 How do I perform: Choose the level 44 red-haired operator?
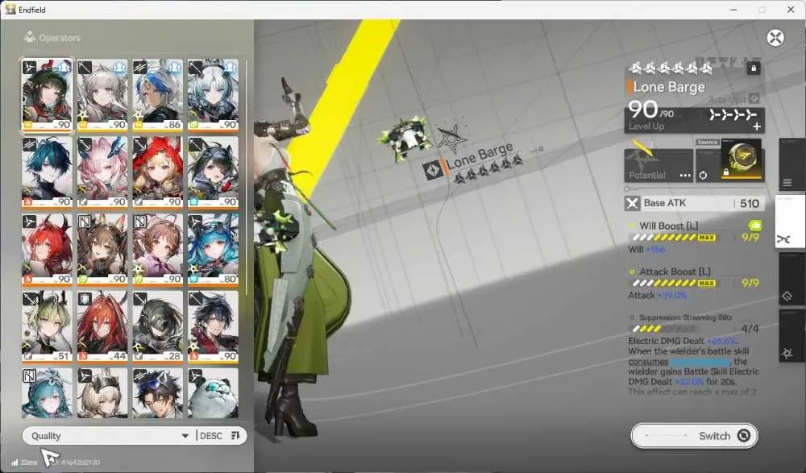(102, 326)
